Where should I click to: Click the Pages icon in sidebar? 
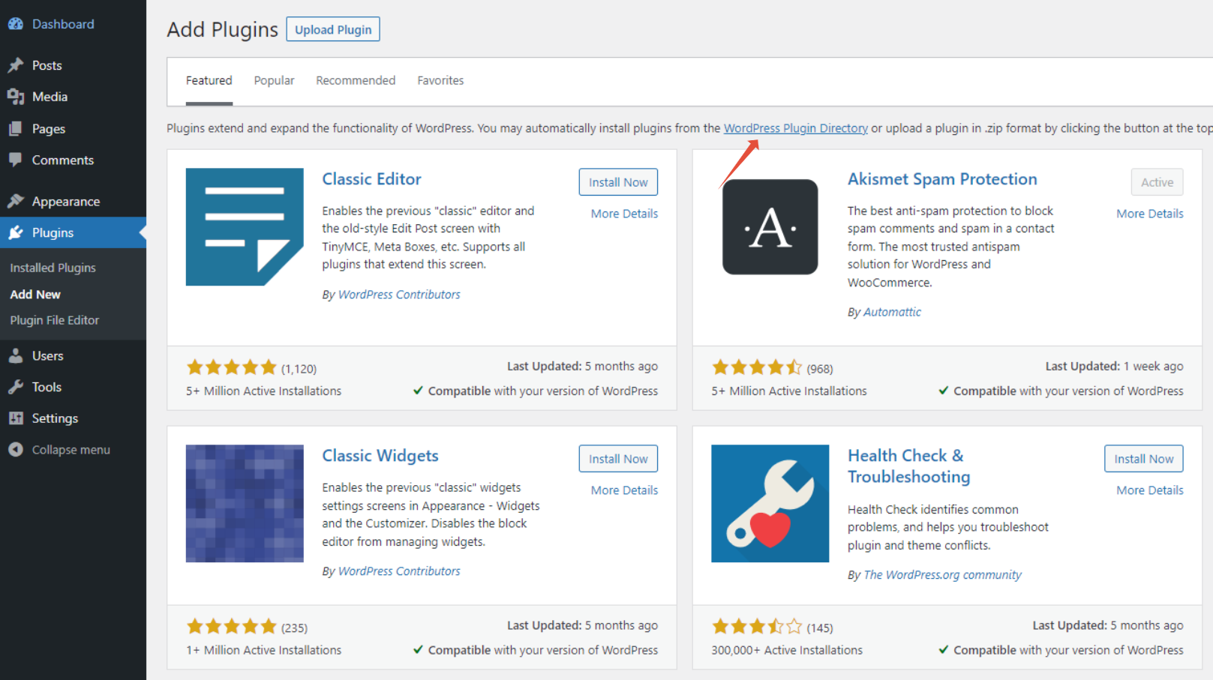pos(16,129)
